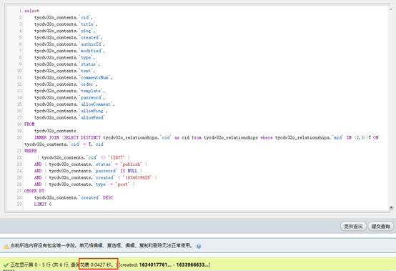The image size is (396, 271).
Task: Click the DESC keyword on line 28
Action: pyautogui.click(x=108, y=197)
